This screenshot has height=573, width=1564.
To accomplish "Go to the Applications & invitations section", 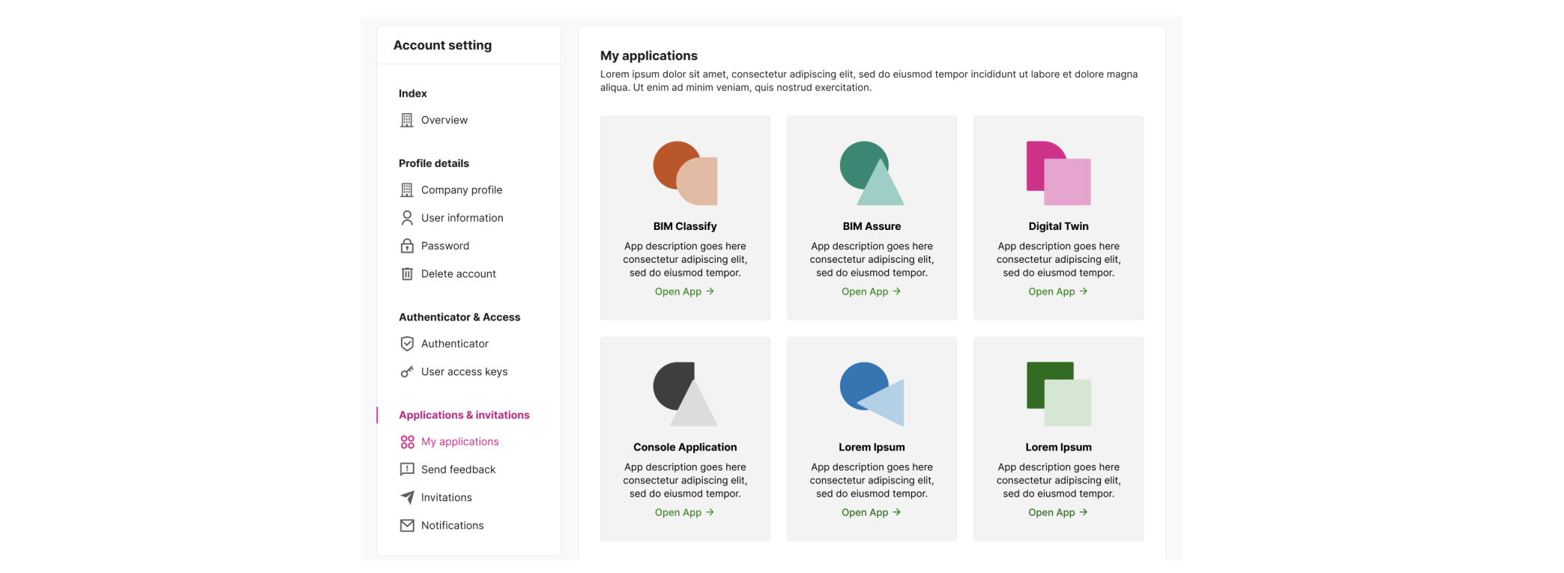I will 464,415.
